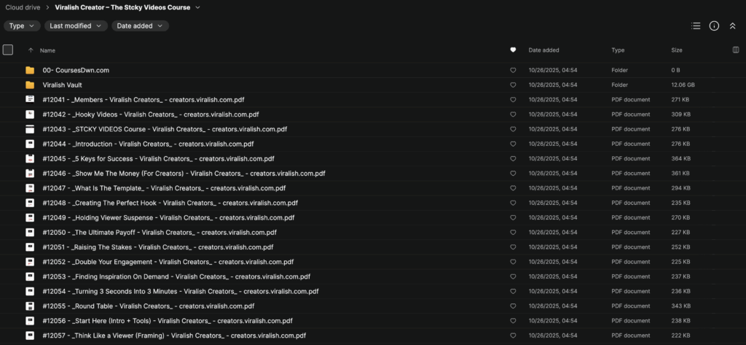The image size is (746, 345).
Task: Favorite the #12043 STCKY VIDEOS Course PDF
Action: tap(513, 129)
